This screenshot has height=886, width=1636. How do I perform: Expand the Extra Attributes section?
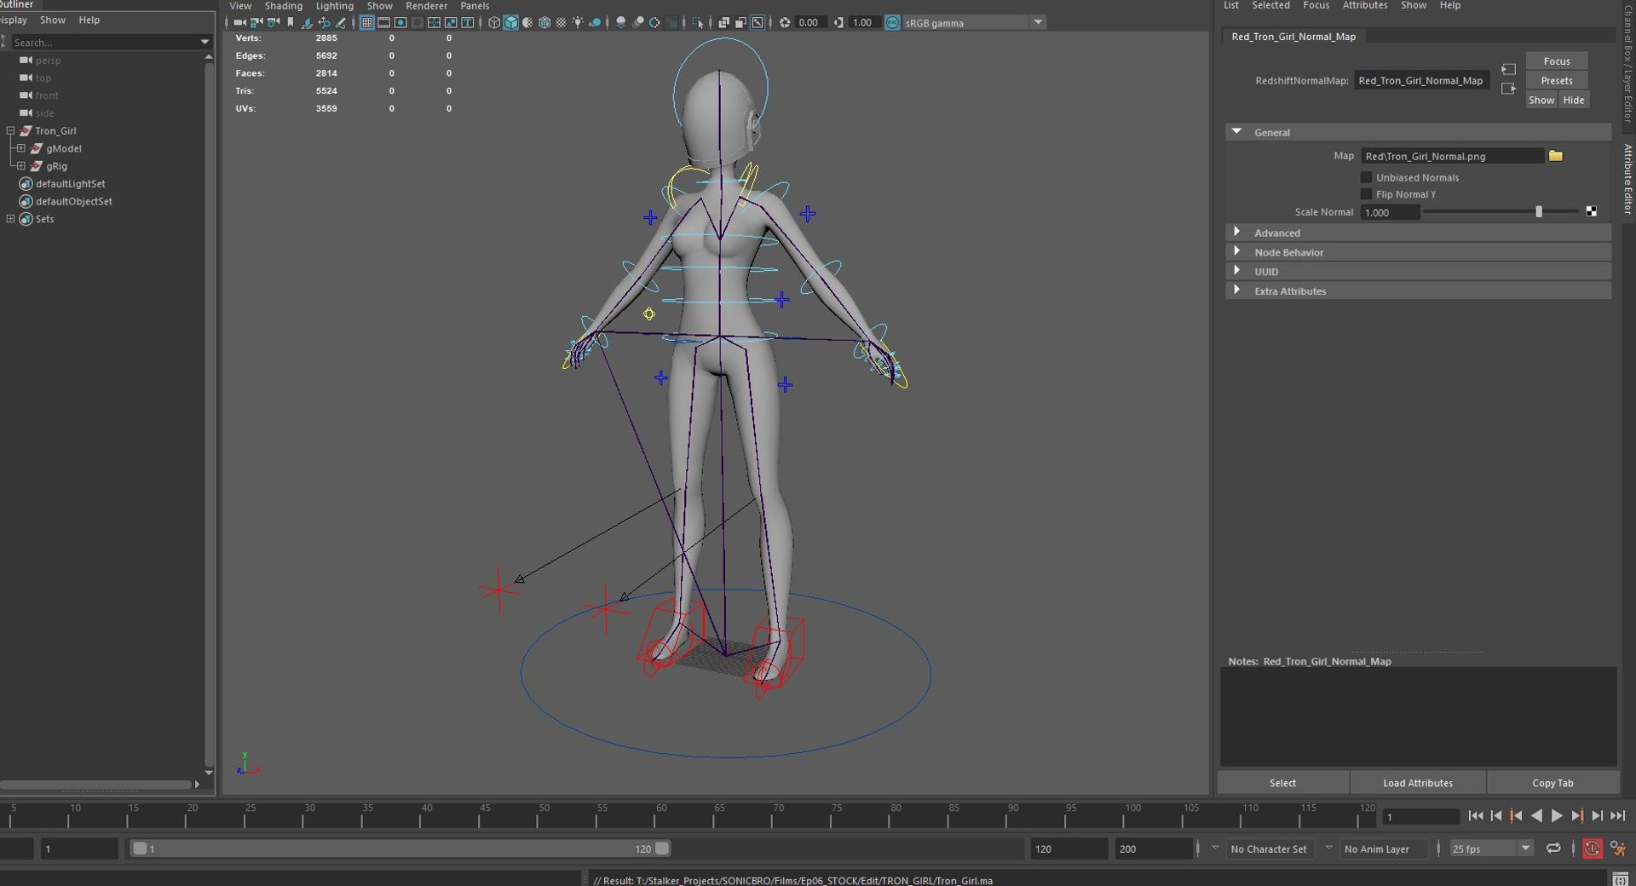coord(1236,291)
